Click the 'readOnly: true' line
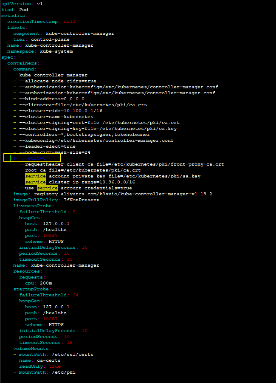 [x=40, y=366]
